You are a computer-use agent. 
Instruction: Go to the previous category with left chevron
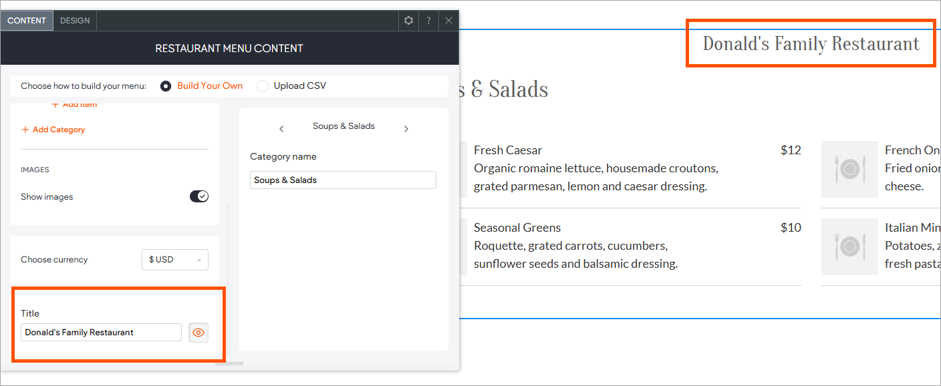point(281,129)
